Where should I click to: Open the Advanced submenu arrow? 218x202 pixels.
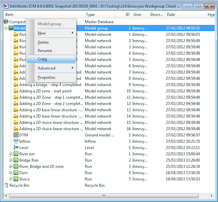point(72,68)
